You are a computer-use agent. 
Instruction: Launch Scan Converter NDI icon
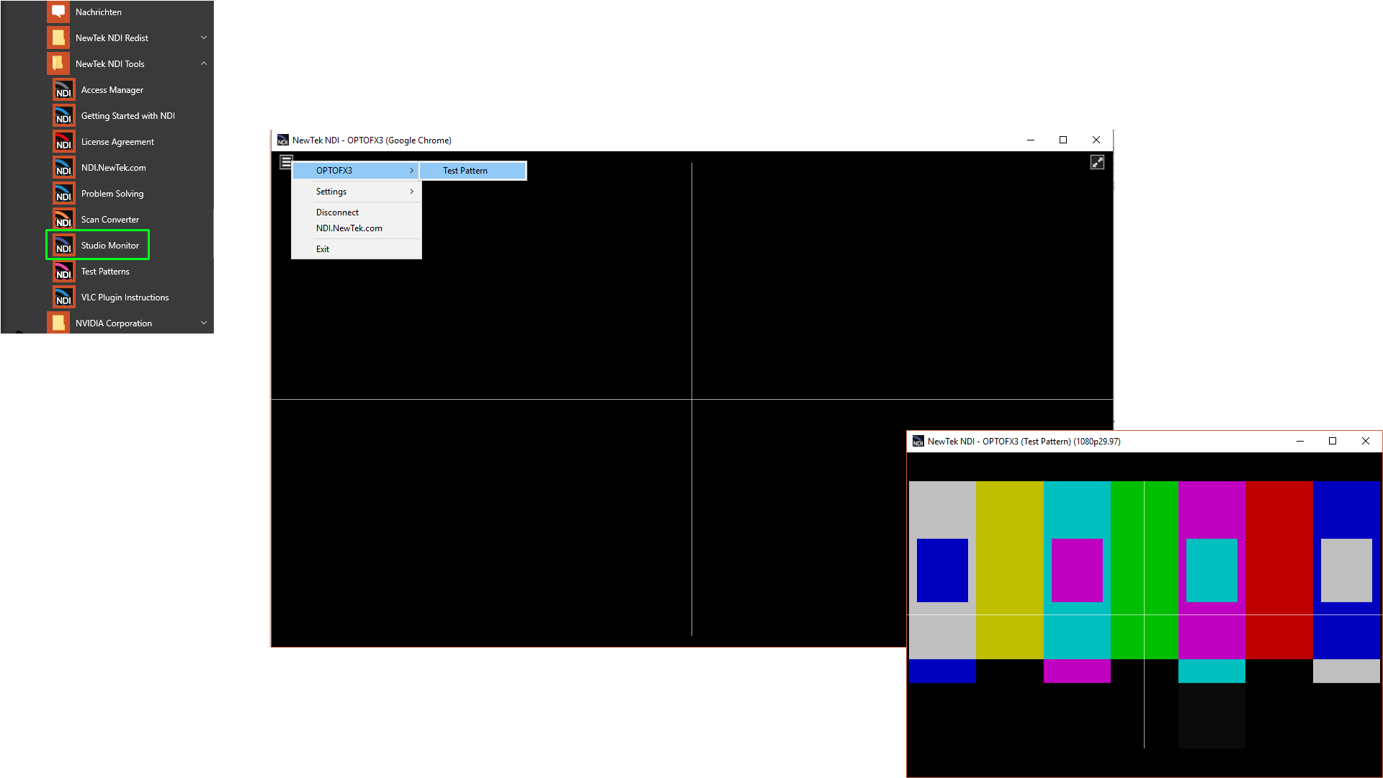[x=64, y=220]
